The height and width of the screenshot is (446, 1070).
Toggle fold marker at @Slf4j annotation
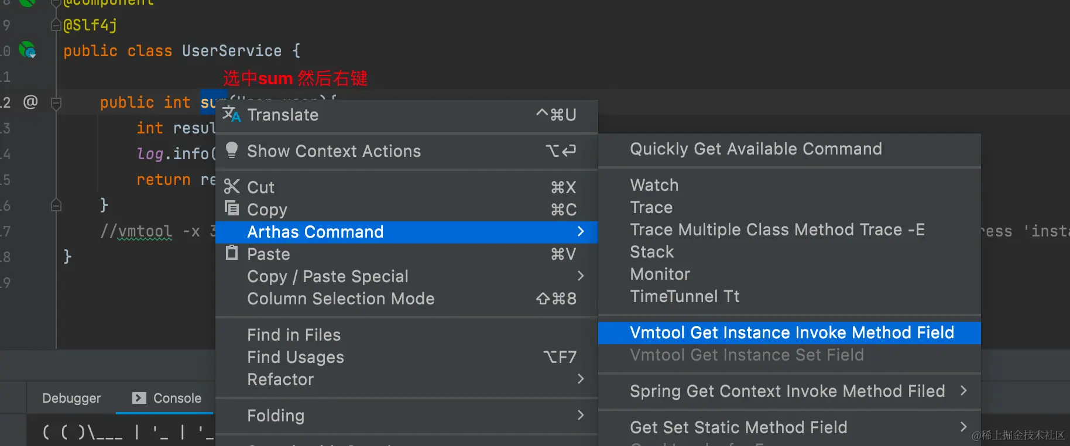(x=56, y=25)
